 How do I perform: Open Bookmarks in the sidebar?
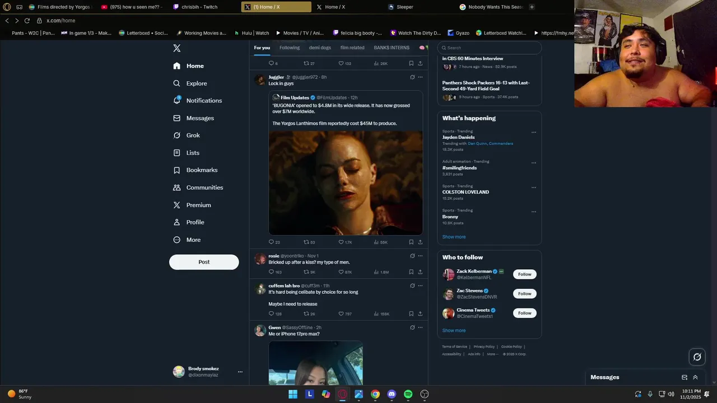pyautogui.click(x=195, y=170)
